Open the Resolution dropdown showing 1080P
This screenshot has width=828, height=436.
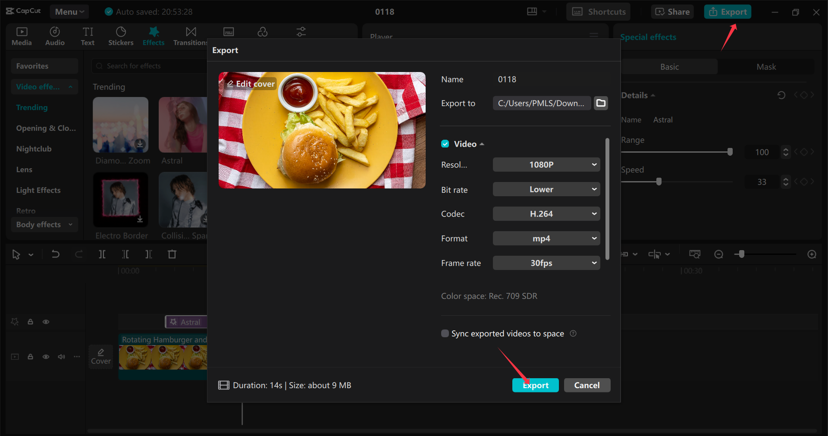tap(546, 164)
